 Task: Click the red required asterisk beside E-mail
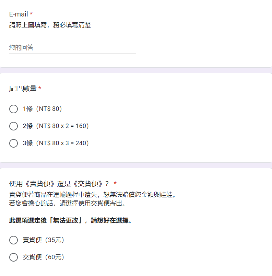coord(31,14)
